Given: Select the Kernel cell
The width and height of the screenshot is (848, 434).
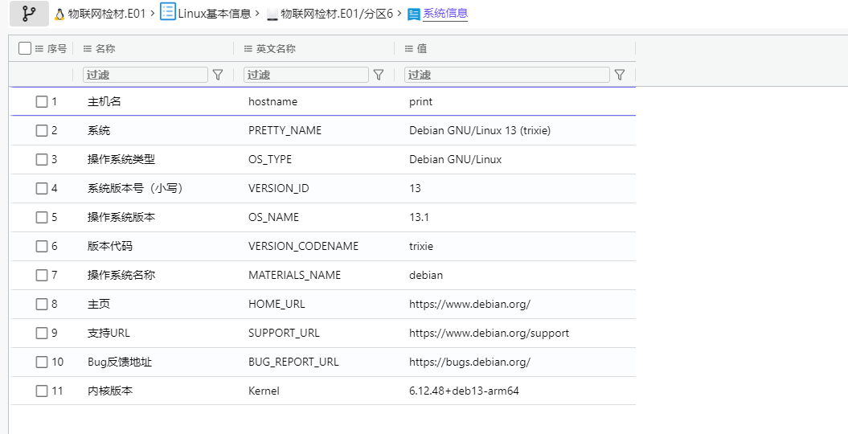Looking at the screenshot, I should point(264,391).
